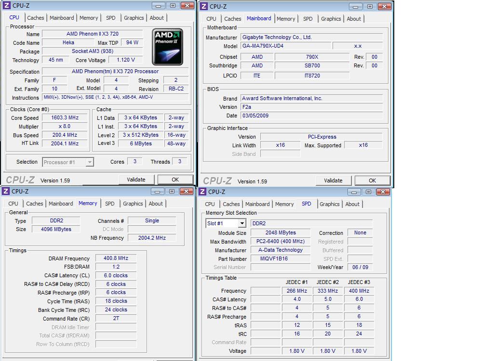Open Memory tab in the Mainboard window
The height and width of the screenshot is (361, 482).
point(285,19)
